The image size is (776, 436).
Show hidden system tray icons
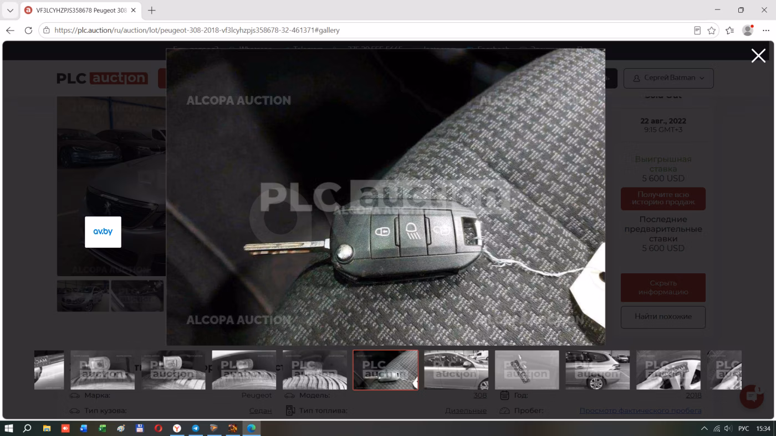coord(704,428)
